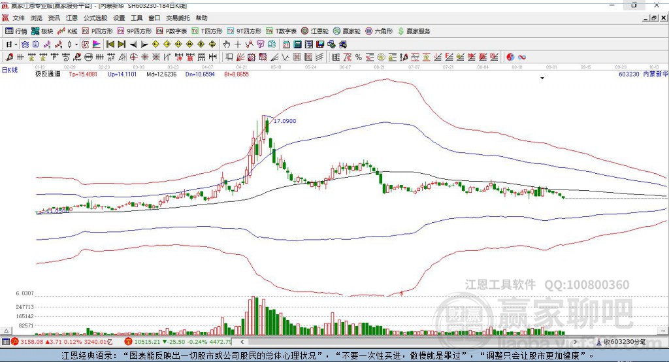669x362 pixels.
Task: Jump to first bar with skip-start icon
Action: (x=110, y=44)
